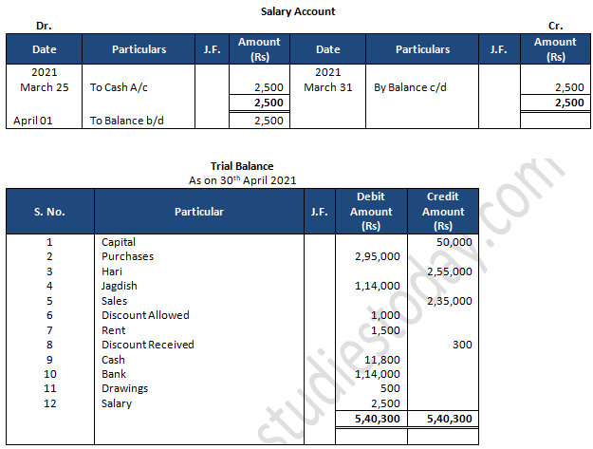Click the 'Dr.' label above Salary Account
The height and width of the screenshot is (449, 593).
(x=44, y=26)
